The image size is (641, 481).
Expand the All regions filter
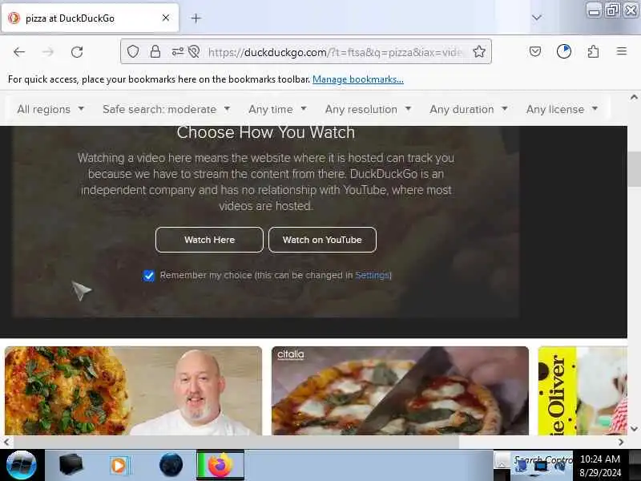point(50,109)
